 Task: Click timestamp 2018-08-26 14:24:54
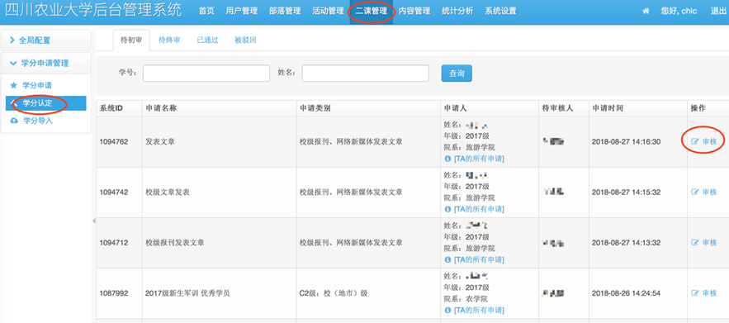[x=627, y=293]
